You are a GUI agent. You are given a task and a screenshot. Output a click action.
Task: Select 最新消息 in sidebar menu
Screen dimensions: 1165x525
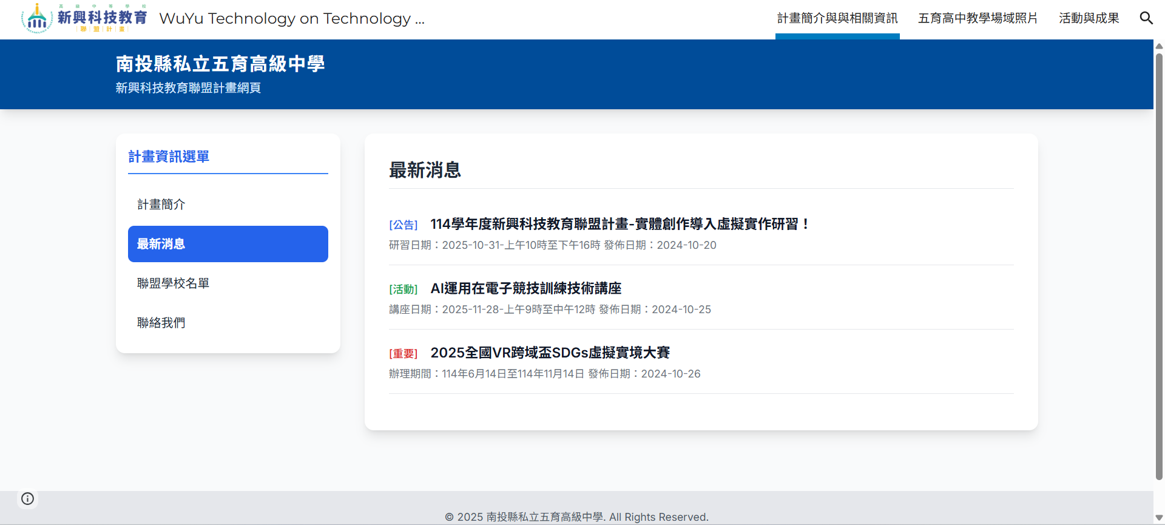(228, 244)
